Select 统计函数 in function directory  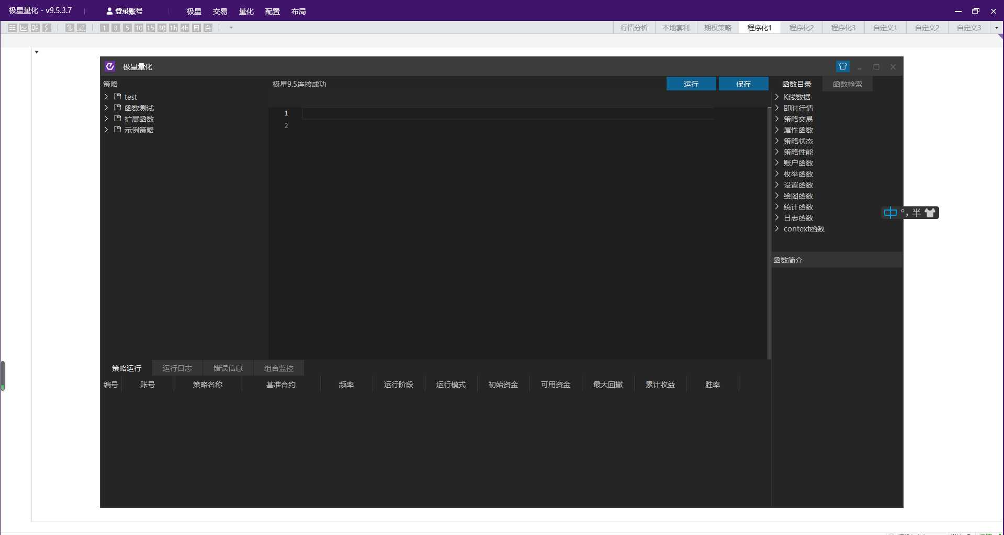798,207
